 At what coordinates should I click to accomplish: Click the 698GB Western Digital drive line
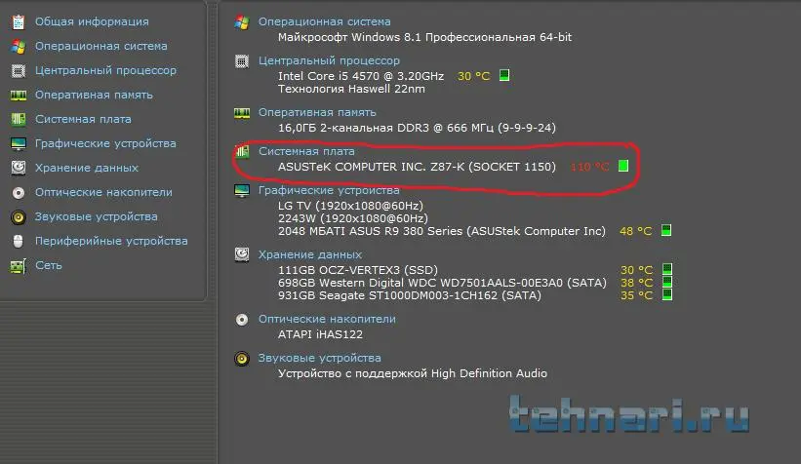[x=442, y=283]
